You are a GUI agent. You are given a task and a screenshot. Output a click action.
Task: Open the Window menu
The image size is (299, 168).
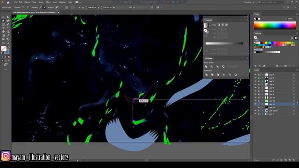[x=62, y=2]
